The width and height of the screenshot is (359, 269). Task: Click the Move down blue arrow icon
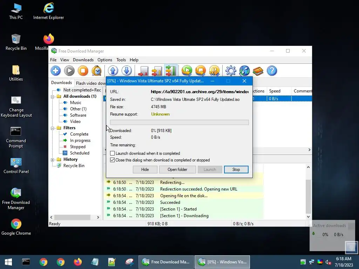pyautogui.click(x=127, y=71)
